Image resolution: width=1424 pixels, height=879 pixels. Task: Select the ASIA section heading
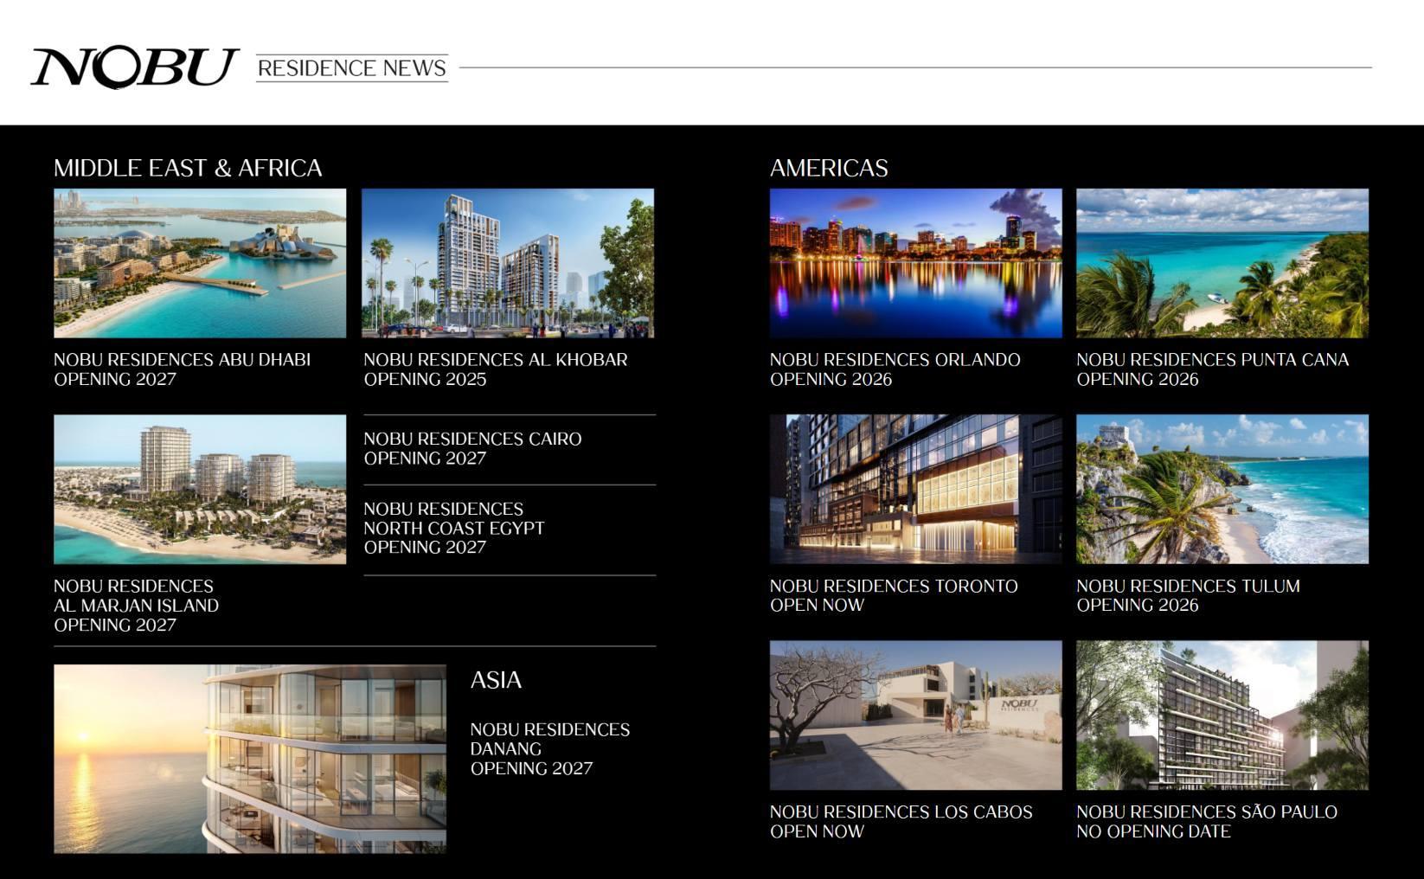pyautogui.click(x=495, y=680)
